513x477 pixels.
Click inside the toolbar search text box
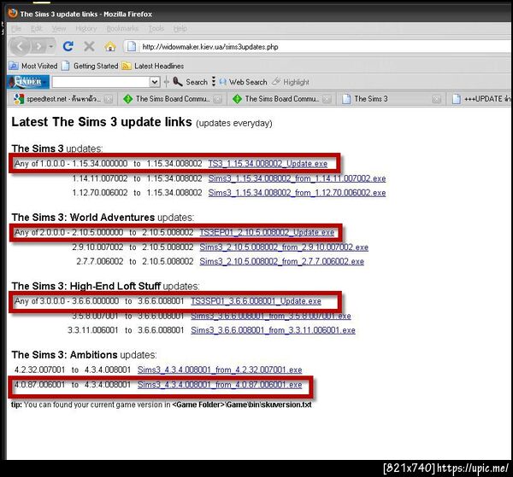coord(101,82)
